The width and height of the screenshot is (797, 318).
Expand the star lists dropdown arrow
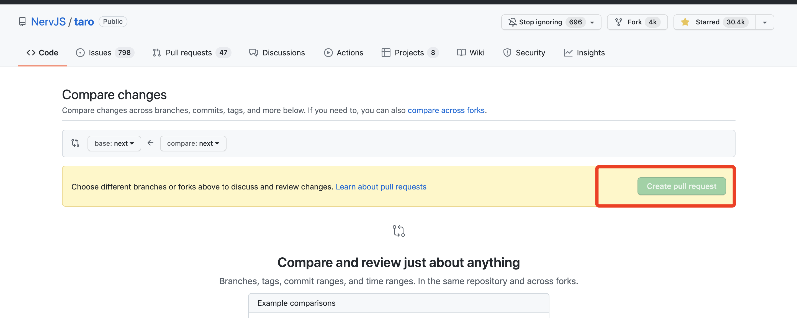(765, 22)
